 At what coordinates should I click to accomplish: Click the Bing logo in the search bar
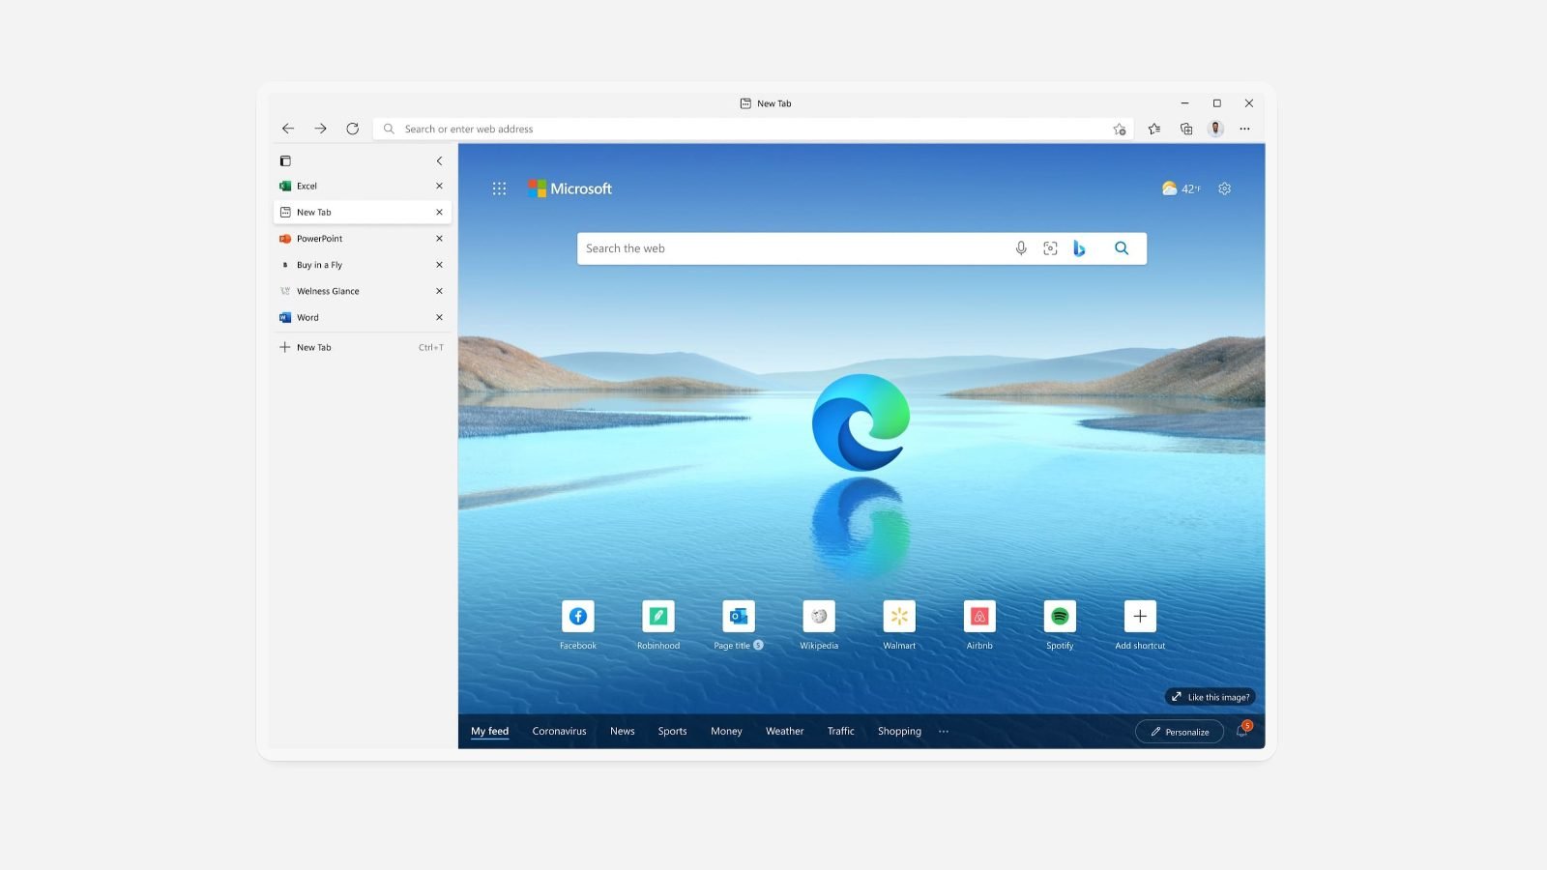pos(1080,247)
